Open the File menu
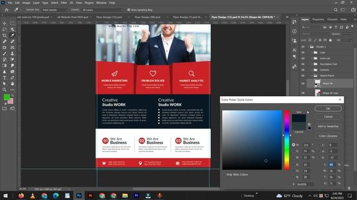 [x=10, y=3]
